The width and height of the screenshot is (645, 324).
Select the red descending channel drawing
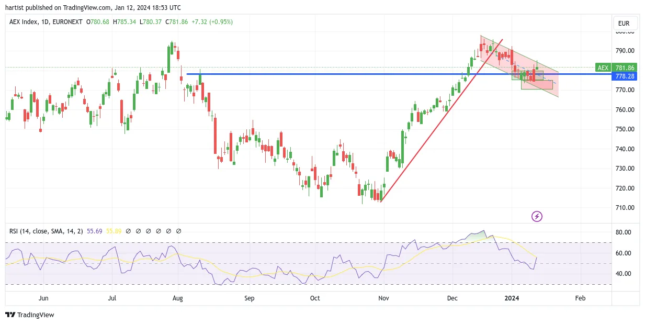(x=519, y=66)
